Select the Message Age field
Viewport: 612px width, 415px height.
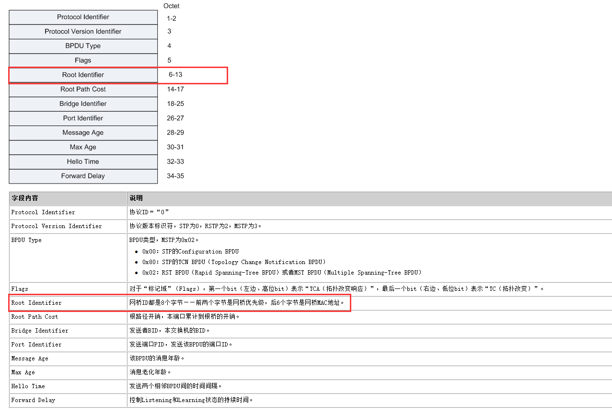(82, 133)
